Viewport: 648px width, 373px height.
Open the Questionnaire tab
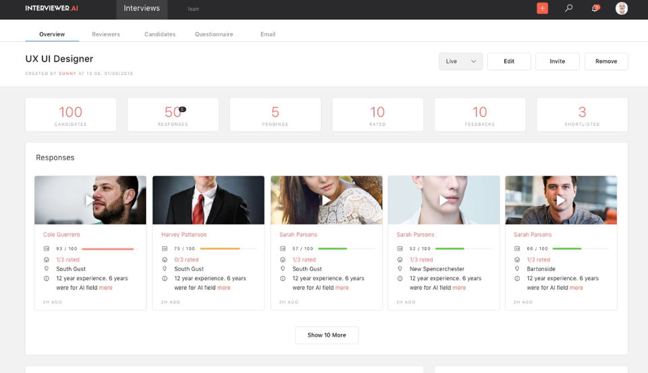point(214,34)
